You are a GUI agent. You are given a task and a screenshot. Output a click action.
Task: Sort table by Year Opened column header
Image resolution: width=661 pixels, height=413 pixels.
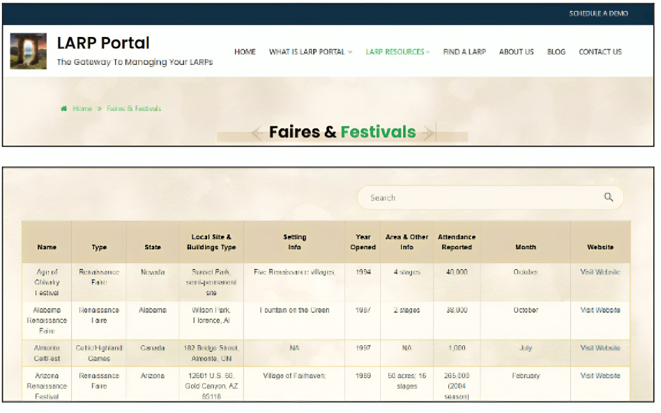(363, 242)
